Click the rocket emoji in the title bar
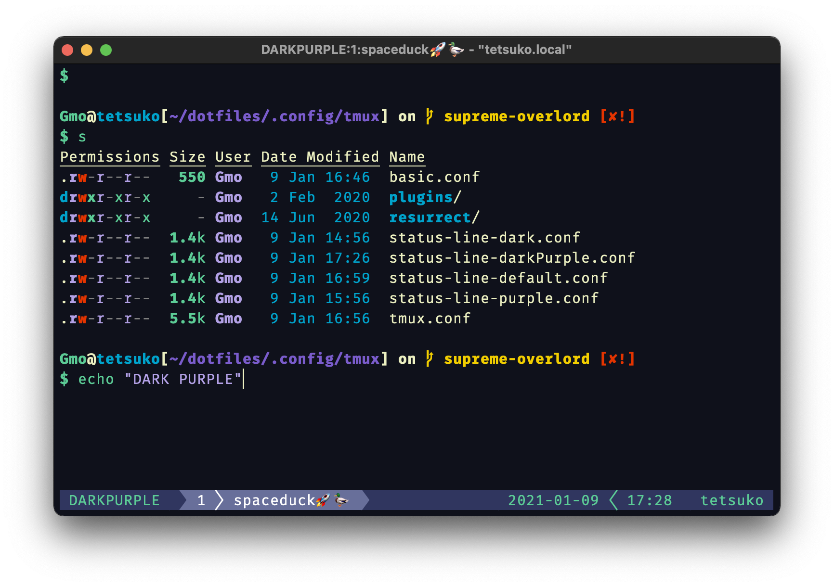 438,49
